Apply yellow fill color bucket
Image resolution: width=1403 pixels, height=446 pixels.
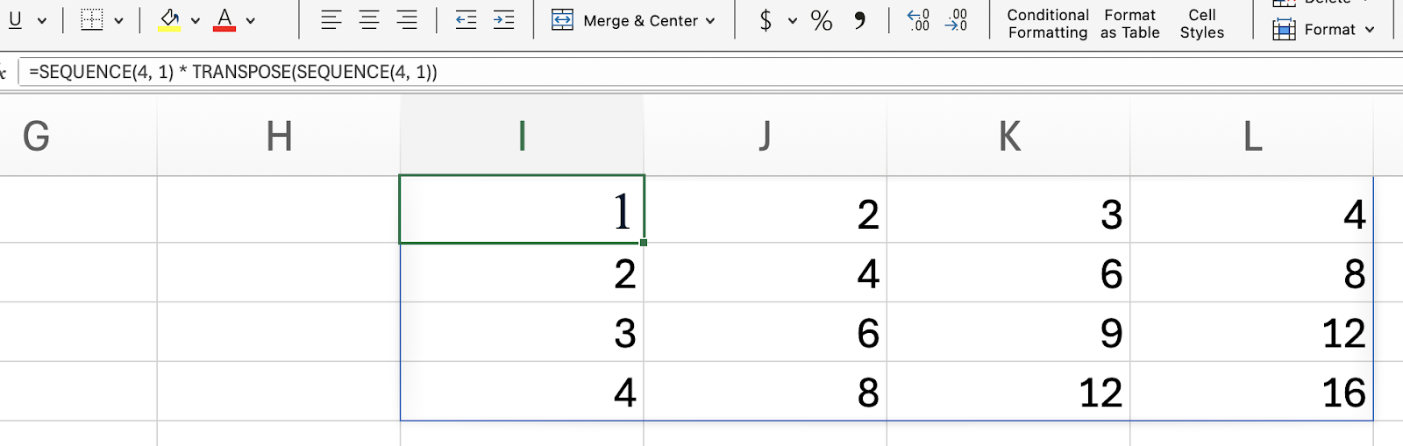(x=169, y=20)
